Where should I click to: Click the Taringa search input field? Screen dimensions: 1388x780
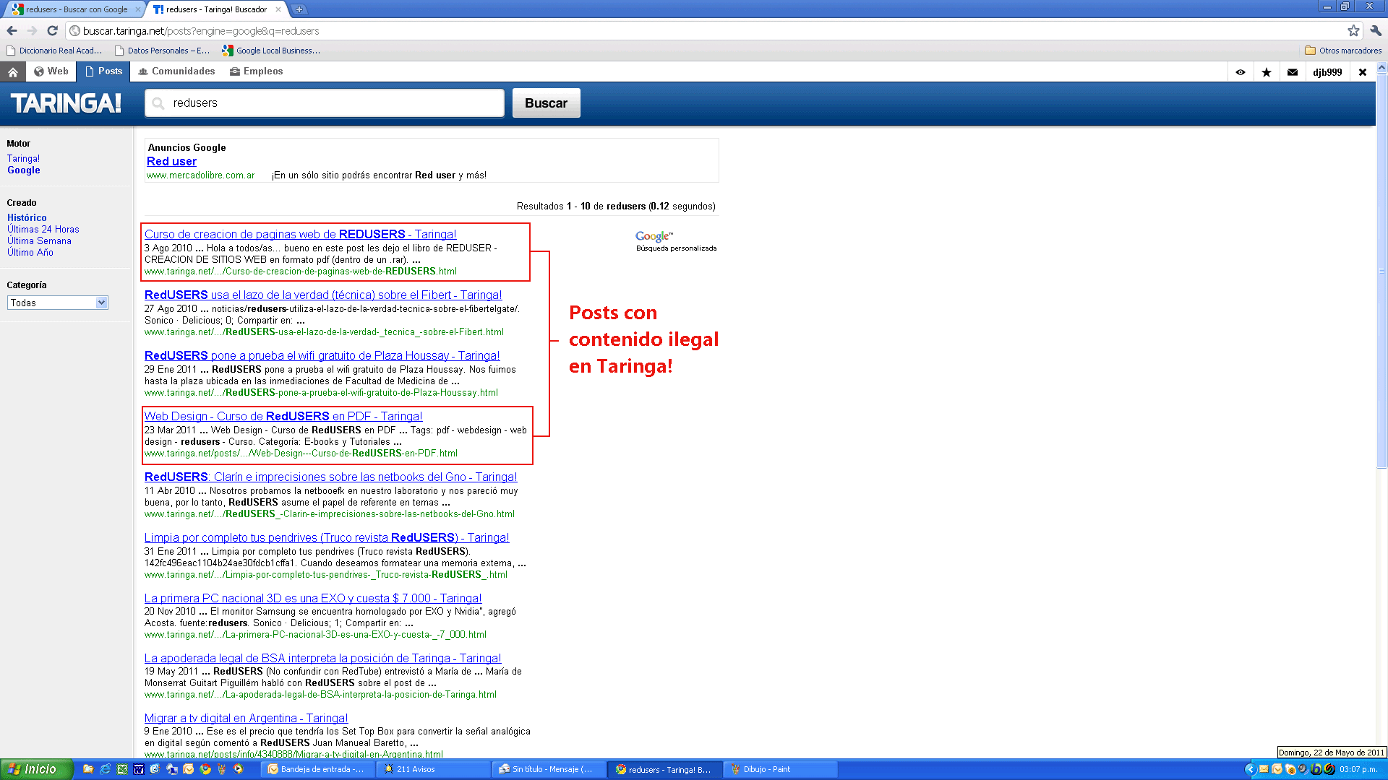click(325, 103)
